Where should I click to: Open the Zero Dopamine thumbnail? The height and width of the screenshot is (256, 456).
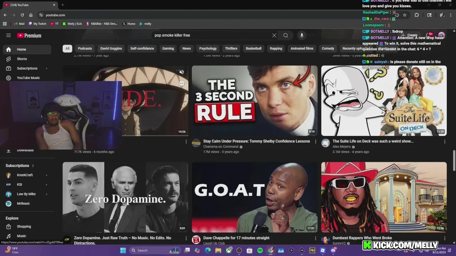click(125, 197)
